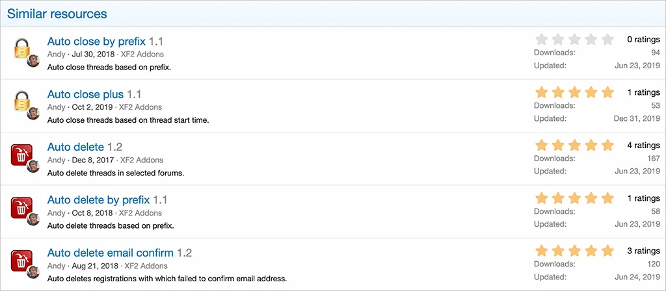The image size is (666, 291).
Task: Open the Auto close by prefix resource
Action: coord(96,42)
